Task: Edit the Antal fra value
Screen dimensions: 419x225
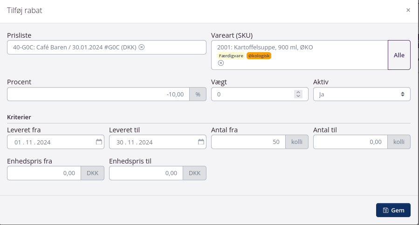Action: [x=248, y=142]
